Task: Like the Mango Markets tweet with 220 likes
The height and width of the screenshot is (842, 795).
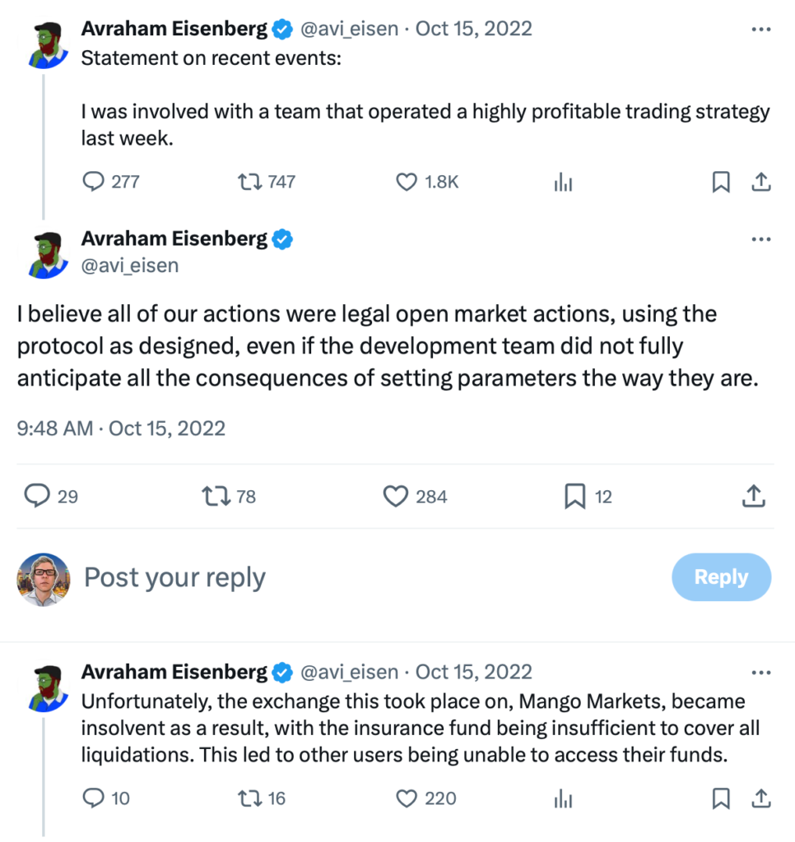Action: (407, 798)
